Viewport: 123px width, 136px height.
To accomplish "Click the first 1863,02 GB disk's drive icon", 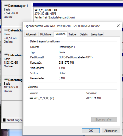I will (x=6, y=55).
